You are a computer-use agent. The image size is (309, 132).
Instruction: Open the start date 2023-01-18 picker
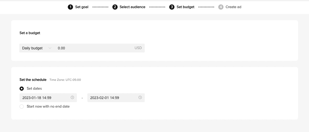[44, 98]
